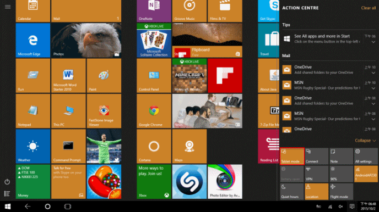The height and width of the screenshot is (212, 379).
Task: Launch Microsoft Edge tile
Action: 33,40
